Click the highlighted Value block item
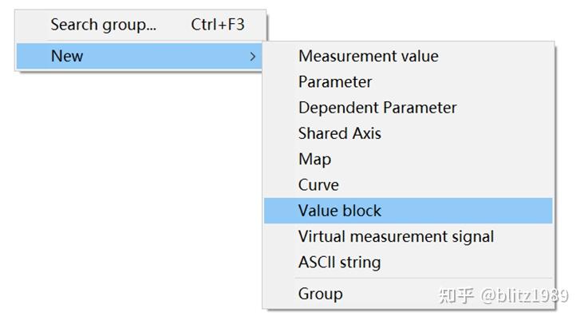This screenshot has width=584, height=320. pos(340,211)
